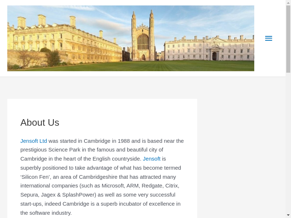
Task: Click the About Us heading
Action: (x=40, y=123)
